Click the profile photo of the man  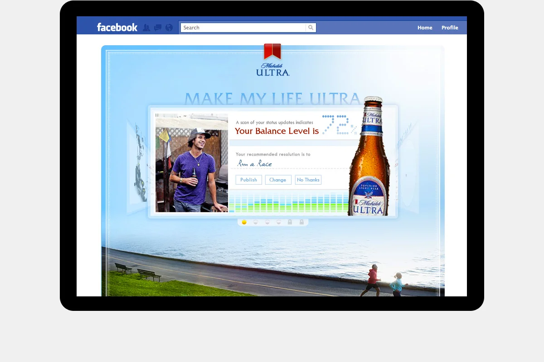[x=192, y=163]
